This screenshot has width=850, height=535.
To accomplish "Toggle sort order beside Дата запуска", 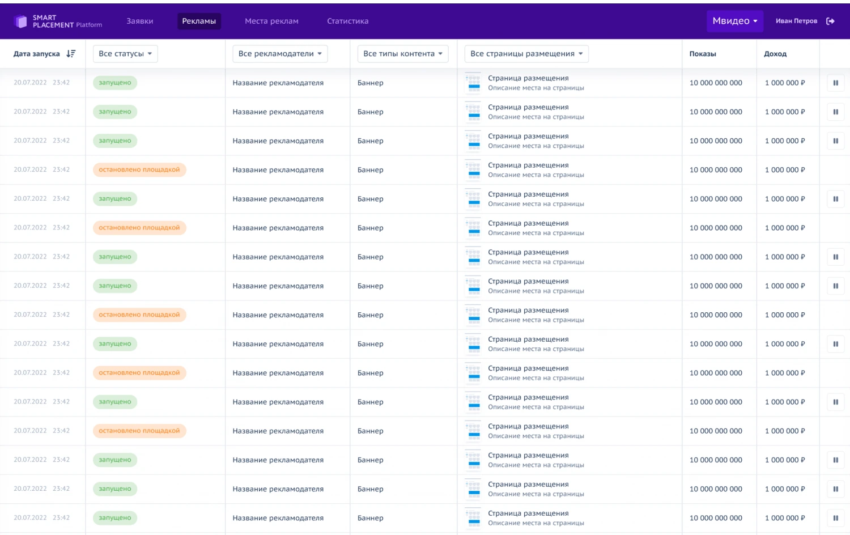I will click(x=71, y=54).
